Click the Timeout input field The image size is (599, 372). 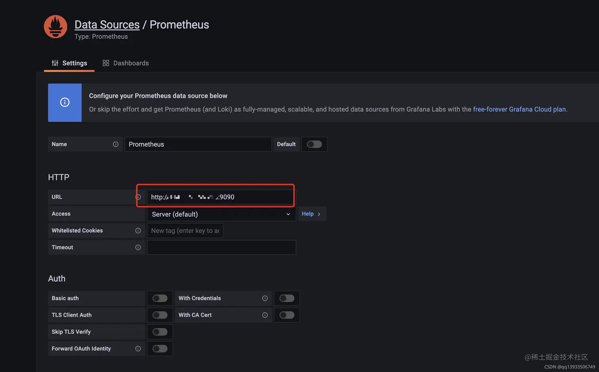[221, 247]
